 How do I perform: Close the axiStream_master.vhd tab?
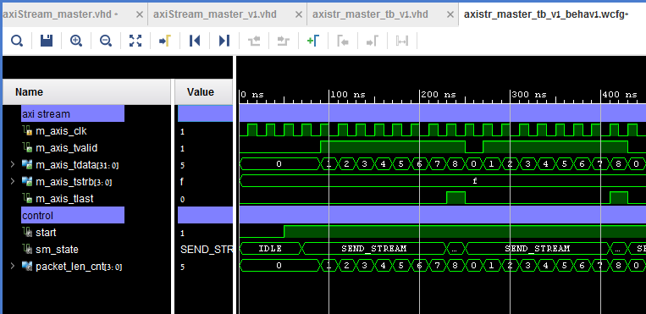139,14
